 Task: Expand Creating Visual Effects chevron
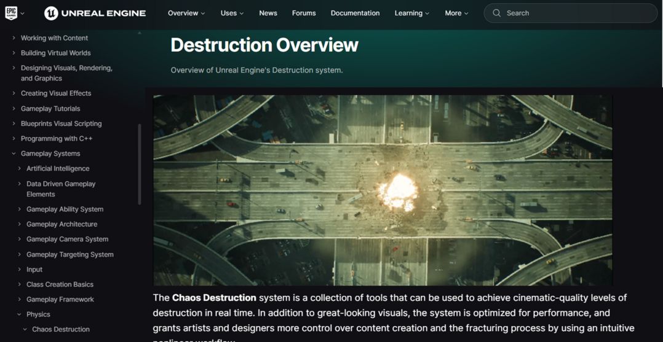[x=14, y=93]
